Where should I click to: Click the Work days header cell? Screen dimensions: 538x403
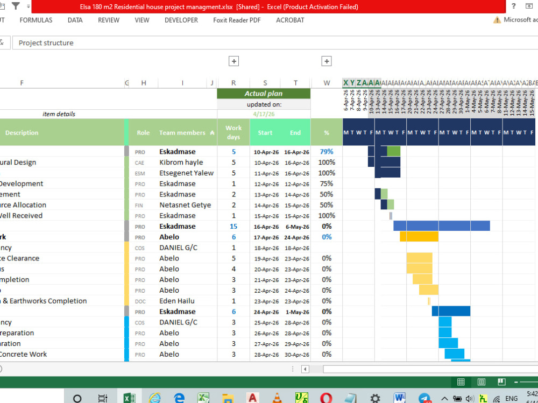click(233, 132)
